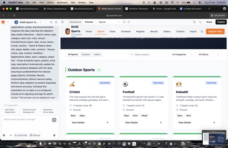Screen dimensions: 228x148
Task: Open the Rules nav item
Action: click(x=113, y=31)
